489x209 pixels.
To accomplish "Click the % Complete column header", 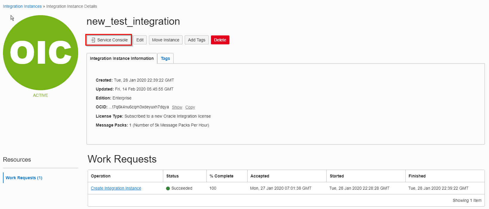I will [227, 176].
